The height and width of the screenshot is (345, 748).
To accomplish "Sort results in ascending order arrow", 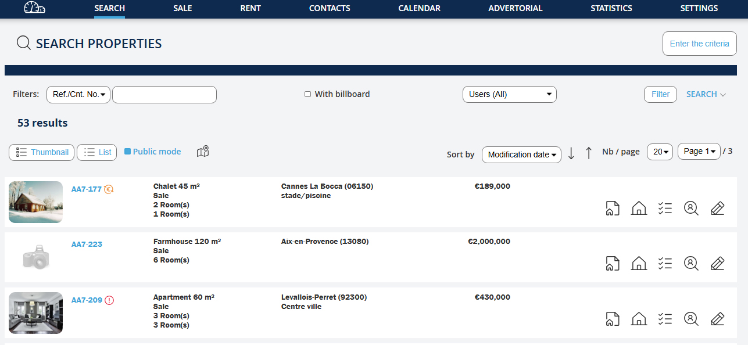I will pos(589,153).
